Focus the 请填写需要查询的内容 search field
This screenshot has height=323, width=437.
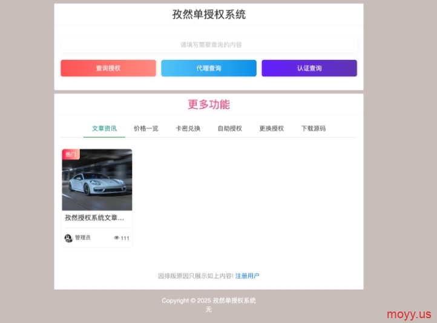pyautogui.click(x=209, y=45)
